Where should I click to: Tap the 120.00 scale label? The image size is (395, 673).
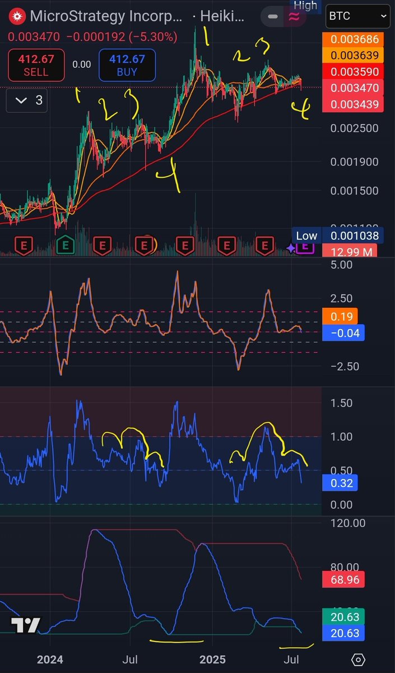click(x=348, y=523)
